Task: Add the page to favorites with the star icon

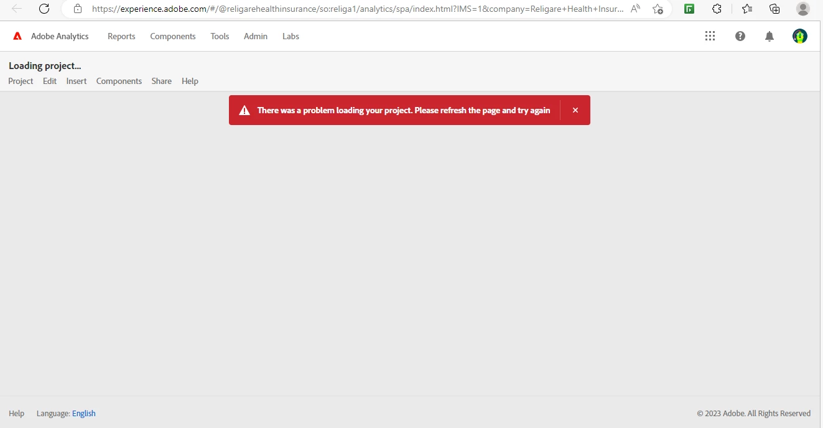Action: [658, 9]
